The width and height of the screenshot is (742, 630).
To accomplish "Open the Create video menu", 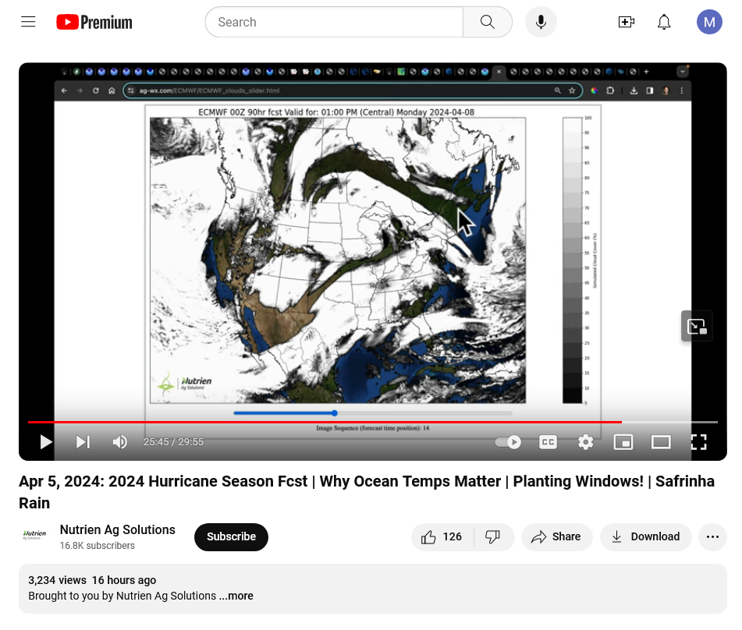I will tap(626, 22).
